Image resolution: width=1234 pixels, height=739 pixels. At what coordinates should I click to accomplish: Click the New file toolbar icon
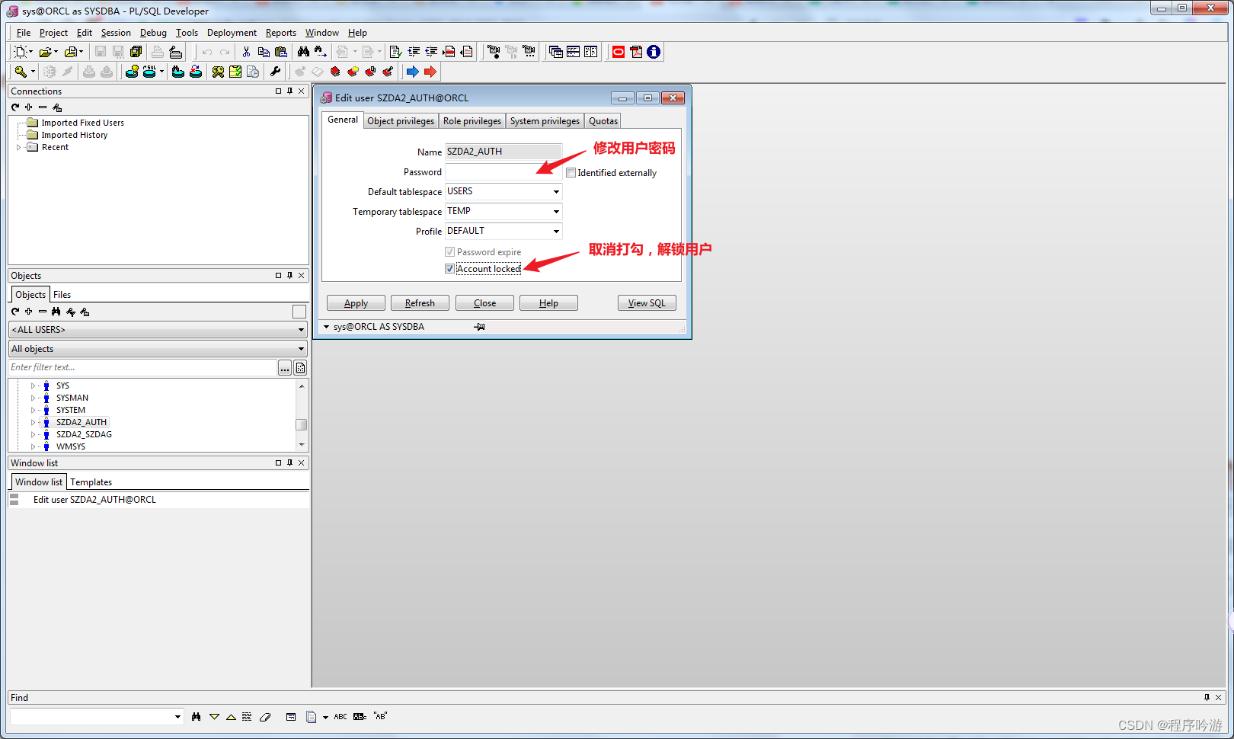[x=21, y=52]
